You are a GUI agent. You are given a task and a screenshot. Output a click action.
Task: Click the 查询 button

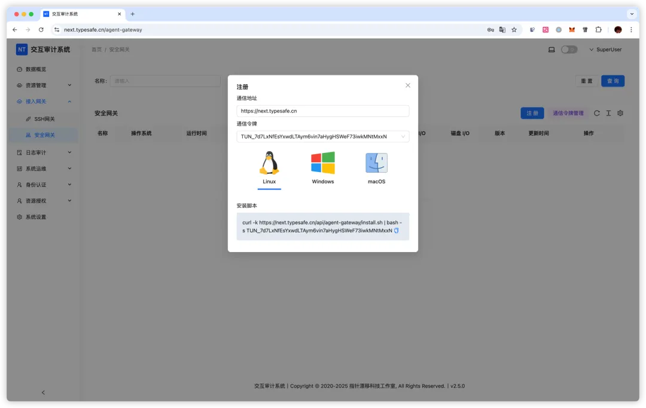pos(613,81)
